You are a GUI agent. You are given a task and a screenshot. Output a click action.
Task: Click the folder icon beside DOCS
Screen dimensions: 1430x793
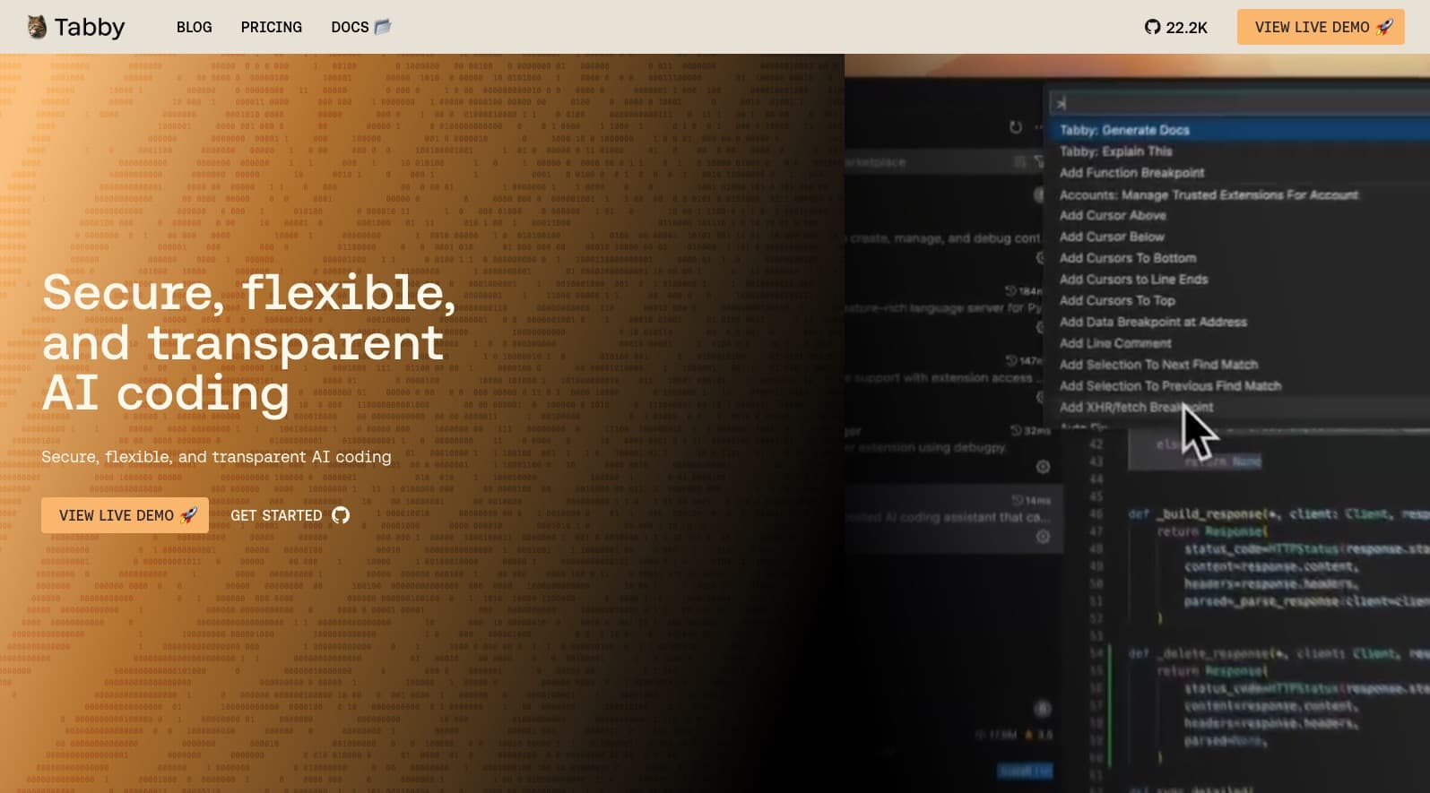[383, 27]
